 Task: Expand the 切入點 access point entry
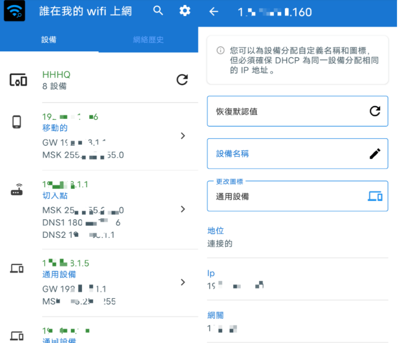182,209
